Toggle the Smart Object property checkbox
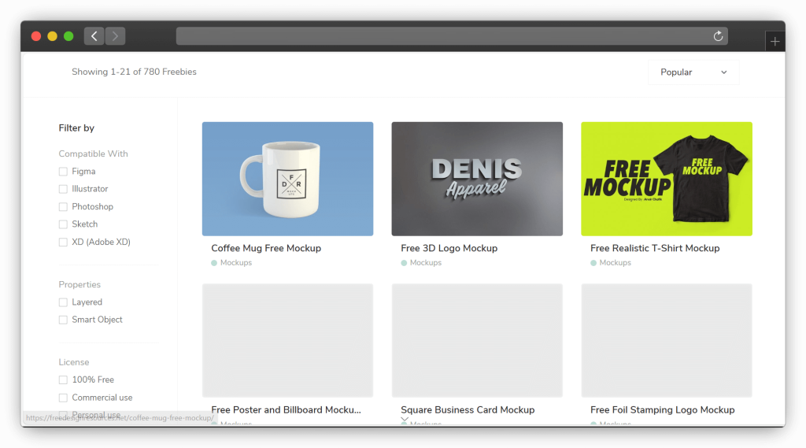 click(63, 320)
